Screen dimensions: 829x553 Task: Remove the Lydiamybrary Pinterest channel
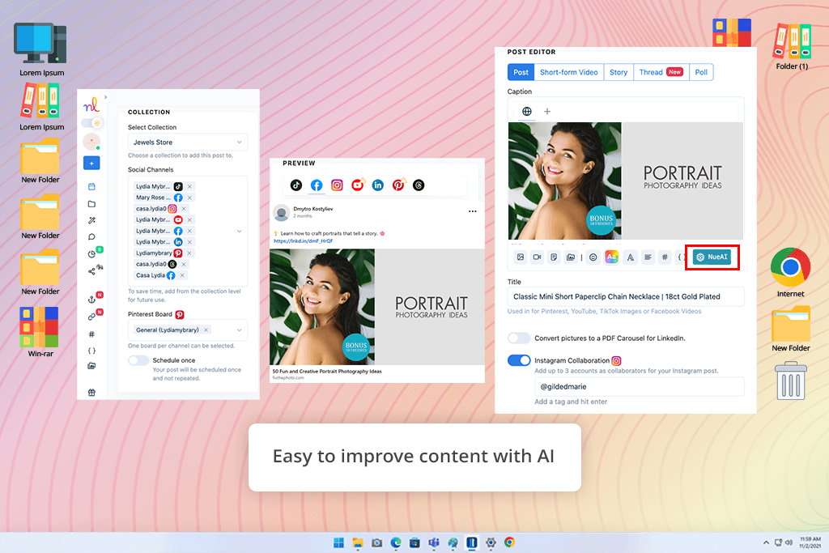pos(189,253)
